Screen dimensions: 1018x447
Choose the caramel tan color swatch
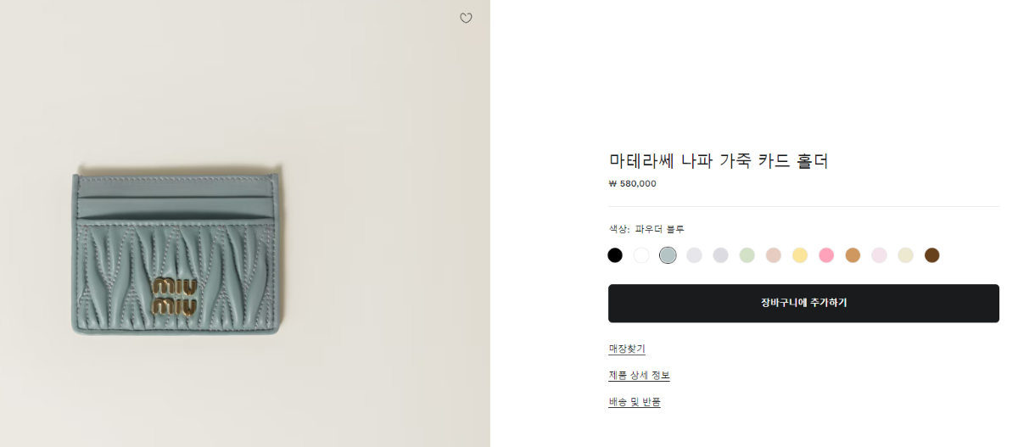(853, 255)
